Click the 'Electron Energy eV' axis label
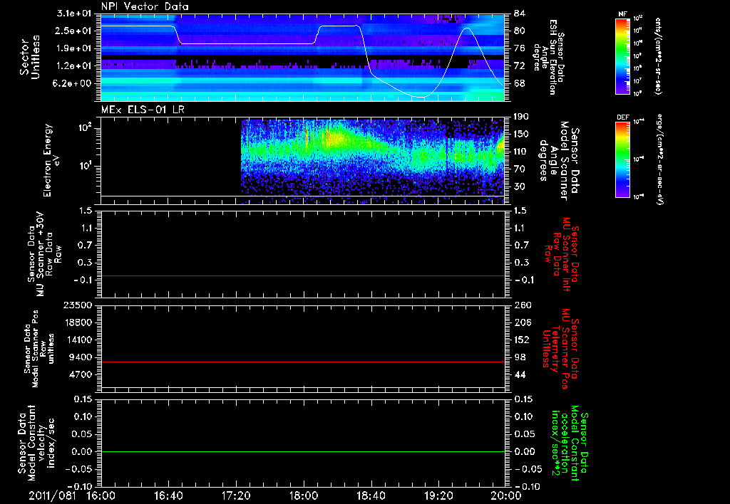730x504 pixels. point(52,160)
